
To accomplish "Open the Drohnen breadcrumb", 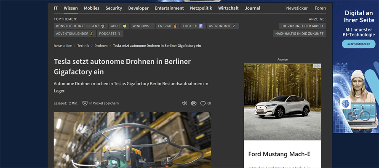I will pyautogui.click(x=101, y=45).
